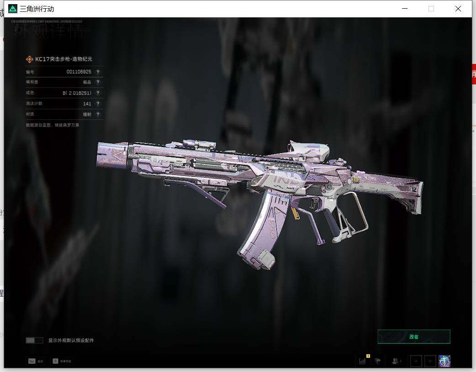Click the question mark next to 成色 B(2.018251)
The height and width of the screenshot is (372, 476).
pyautogui.click(x=98, y=93)
